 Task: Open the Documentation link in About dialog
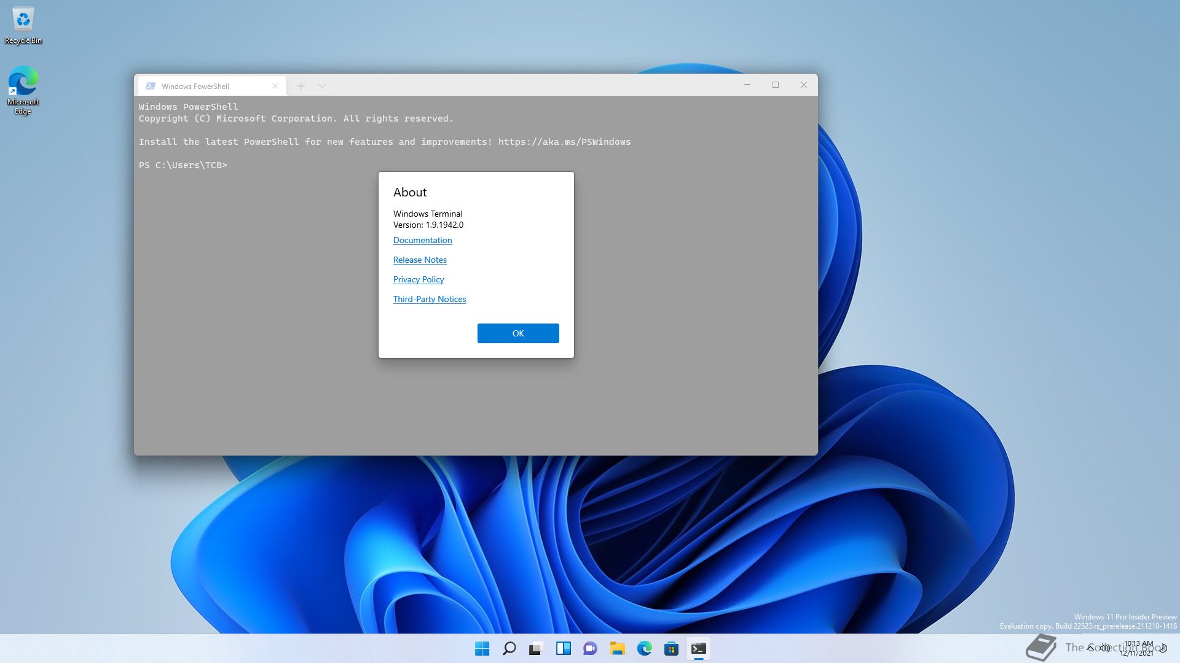coord(422,240)
